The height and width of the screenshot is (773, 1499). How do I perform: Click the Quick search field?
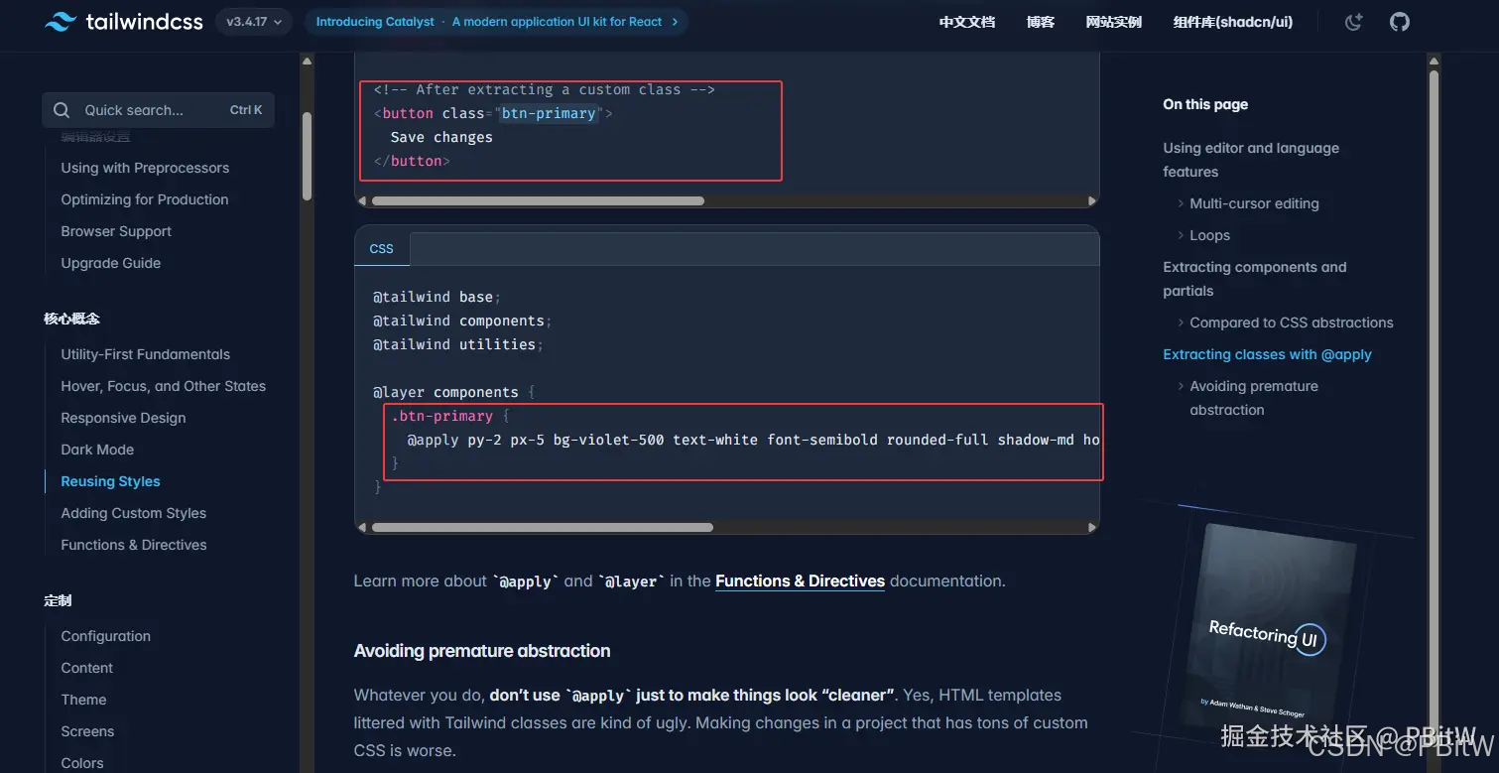tap(158, 110)
